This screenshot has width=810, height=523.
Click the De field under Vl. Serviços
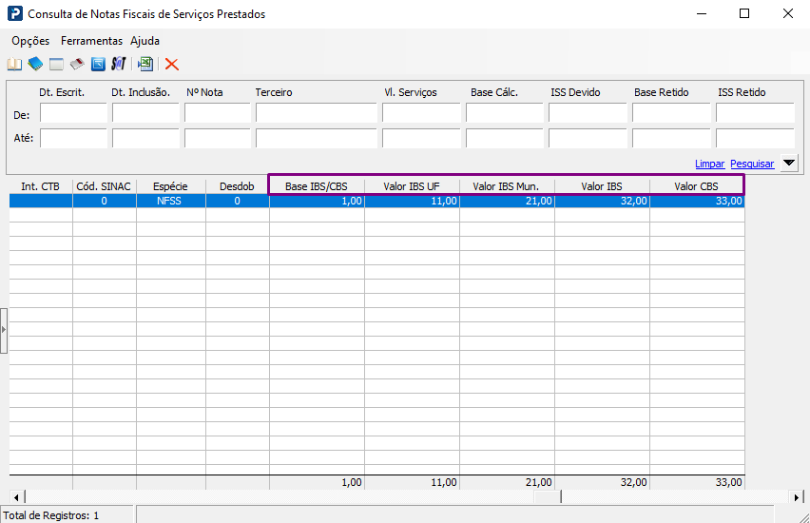pyautogui.click(x=421, y=113)
